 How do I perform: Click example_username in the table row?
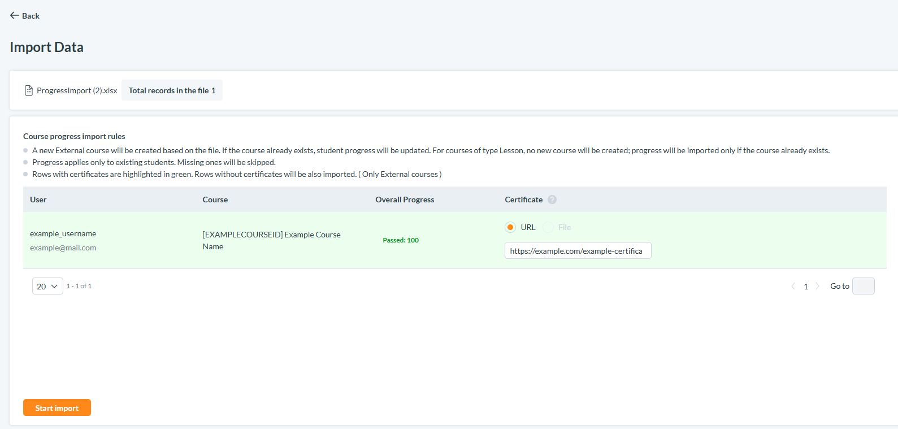[x=63, y=233]
